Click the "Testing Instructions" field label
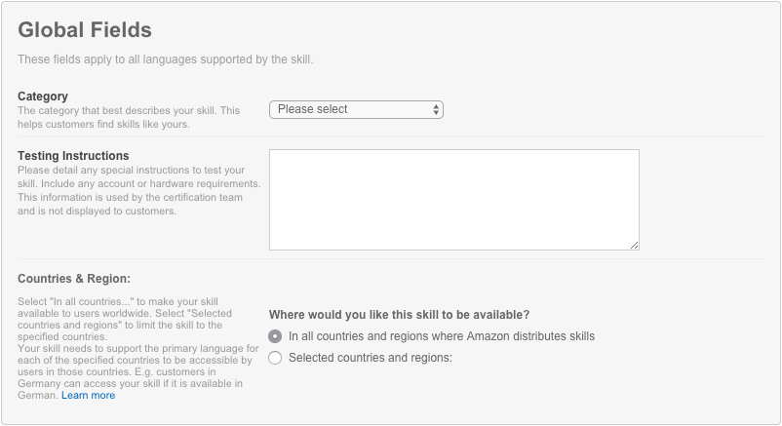Viewport: 782px width, 426px height. pyautogui.click(x=73, y=156)
